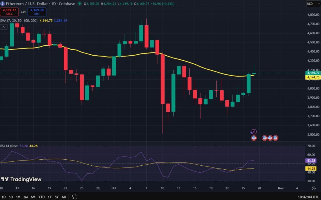Click the 30.00 RSI scale label
Viewport: 321px width, 200px height.
point(311,181)
